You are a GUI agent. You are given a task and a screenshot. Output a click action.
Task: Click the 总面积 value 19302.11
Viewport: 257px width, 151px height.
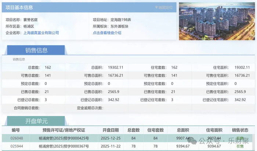click(115, 67)
